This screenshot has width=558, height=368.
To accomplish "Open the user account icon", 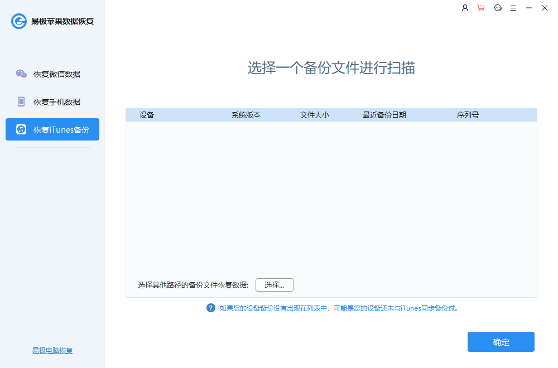I will [465, 8].
